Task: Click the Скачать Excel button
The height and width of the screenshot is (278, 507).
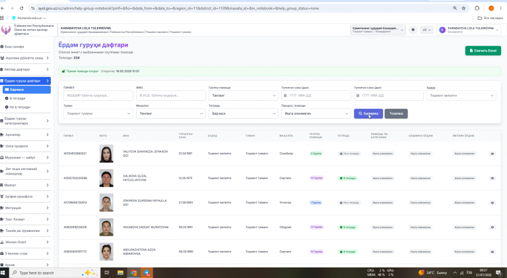Action: (483, 51)
